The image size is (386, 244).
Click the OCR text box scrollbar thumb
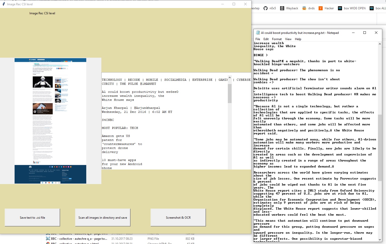pos(230,93)
